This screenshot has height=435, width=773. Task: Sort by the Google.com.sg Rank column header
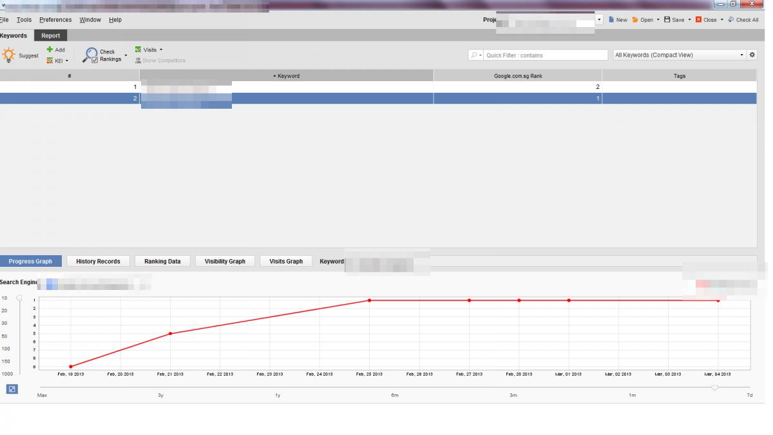tap(518, 75)
